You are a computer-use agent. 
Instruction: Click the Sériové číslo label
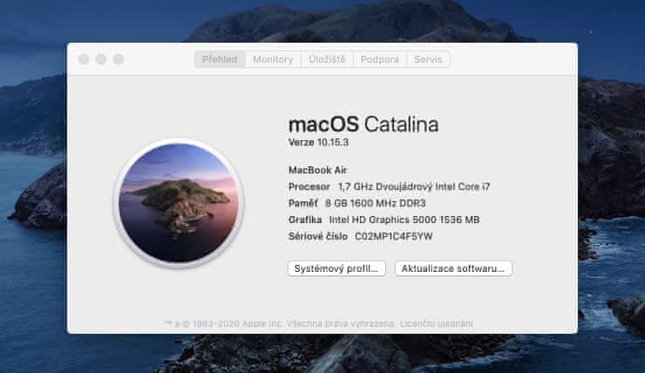(318, 236)
